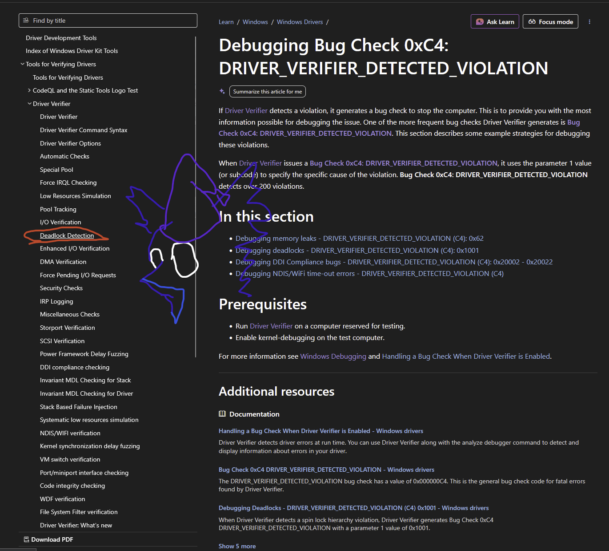This screenshot has width=609, height=551.
Task: Click the sparkle AI summary icon
Action: click(222, 91)
